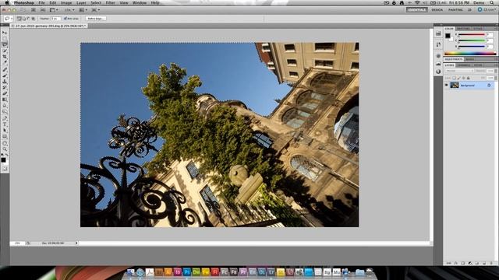
Task: Switch to the Design workspace
Action: [437, 10]
